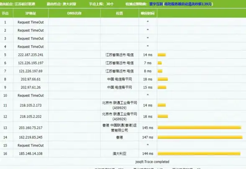
Task: Click the 香港 中国联通 location in row 13
Action: pyautogui.click(x=120, y=128)
